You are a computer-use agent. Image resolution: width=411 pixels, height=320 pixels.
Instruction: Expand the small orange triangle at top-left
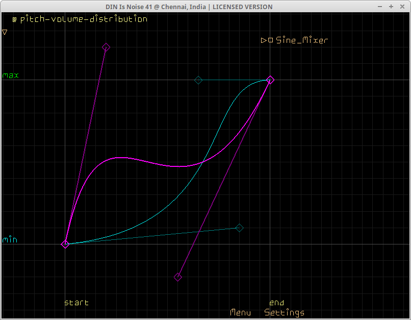click(x=5, y=32)
